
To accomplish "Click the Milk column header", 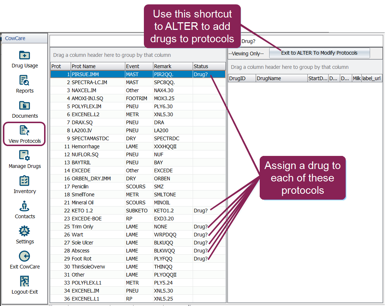I will point(356,78).
